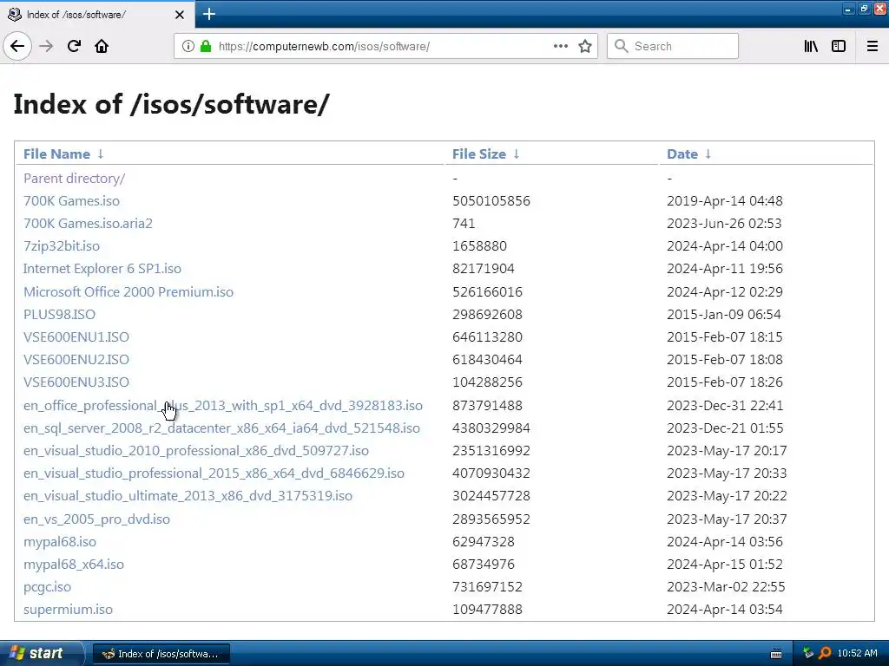Click the arrow next to Date
The image size is (889, 666).
(708, 154)
